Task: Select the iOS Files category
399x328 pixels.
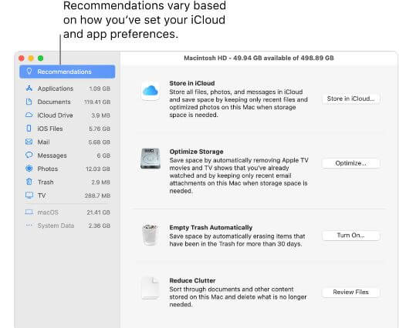Action: pos(68,129)
